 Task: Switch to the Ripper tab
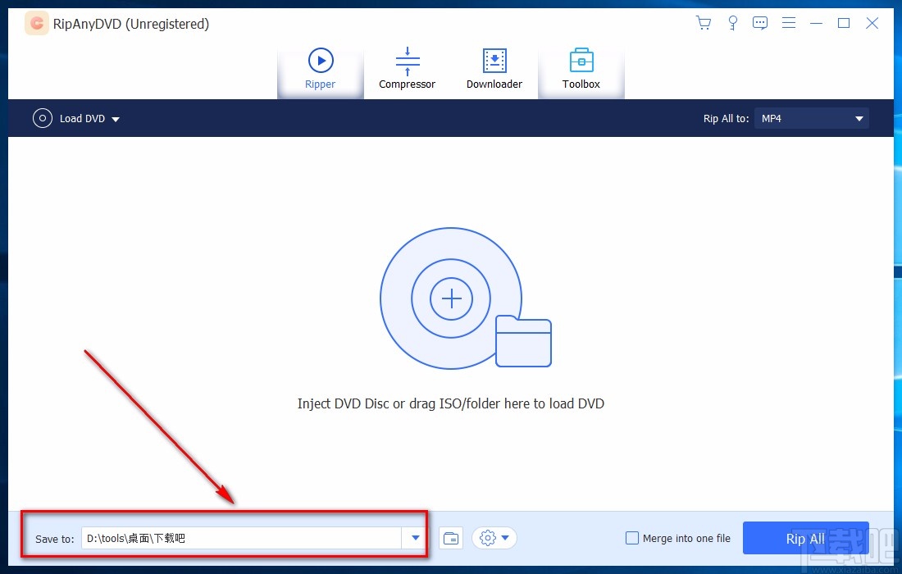click(321, 69)
